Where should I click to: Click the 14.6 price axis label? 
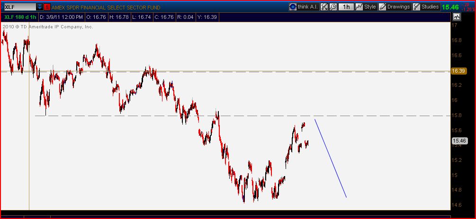tap(456, 205)
